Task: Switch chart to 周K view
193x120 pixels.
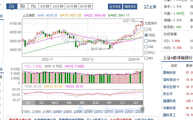Action: 22,6
